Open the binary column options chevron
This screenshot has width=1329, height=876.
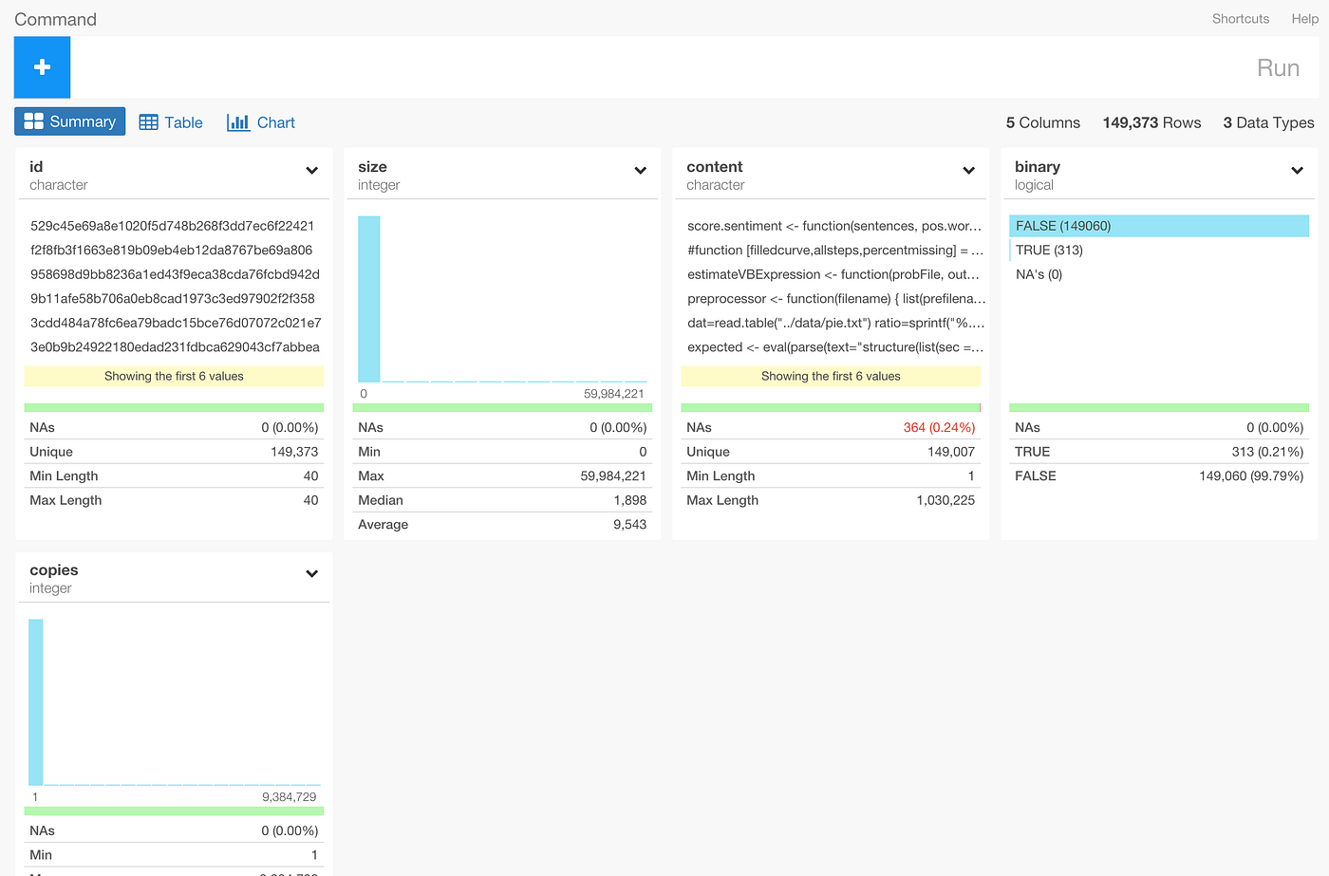tap(1297, 170)
